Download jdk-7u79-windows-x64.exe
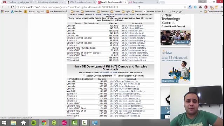Screen dimensions: 224x126 134,60
